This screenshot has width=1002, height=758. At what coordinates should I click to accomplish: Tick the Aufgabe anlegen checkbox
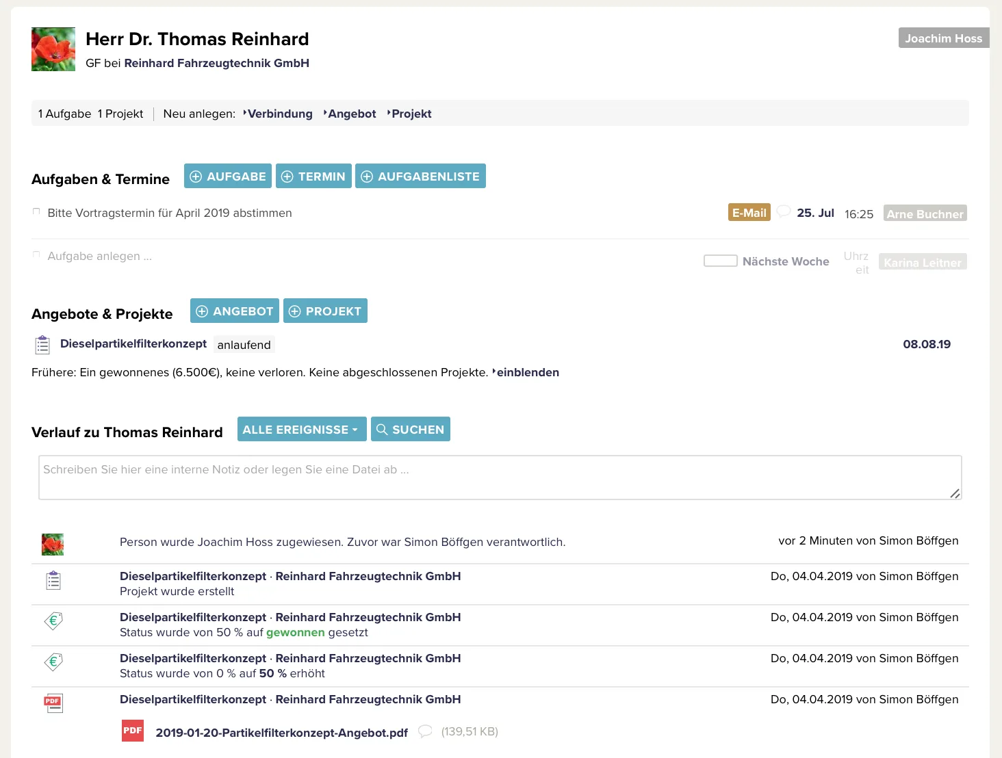[x=36, y=255]
